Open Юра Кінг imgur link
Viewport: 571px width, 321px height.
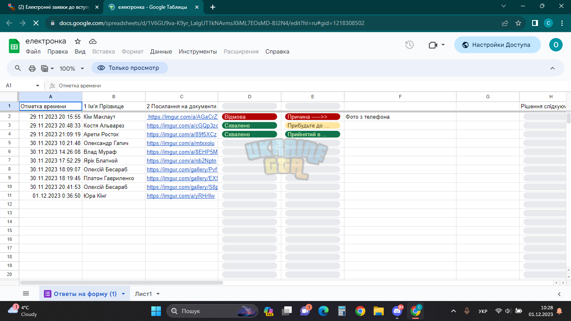(181, 196)
